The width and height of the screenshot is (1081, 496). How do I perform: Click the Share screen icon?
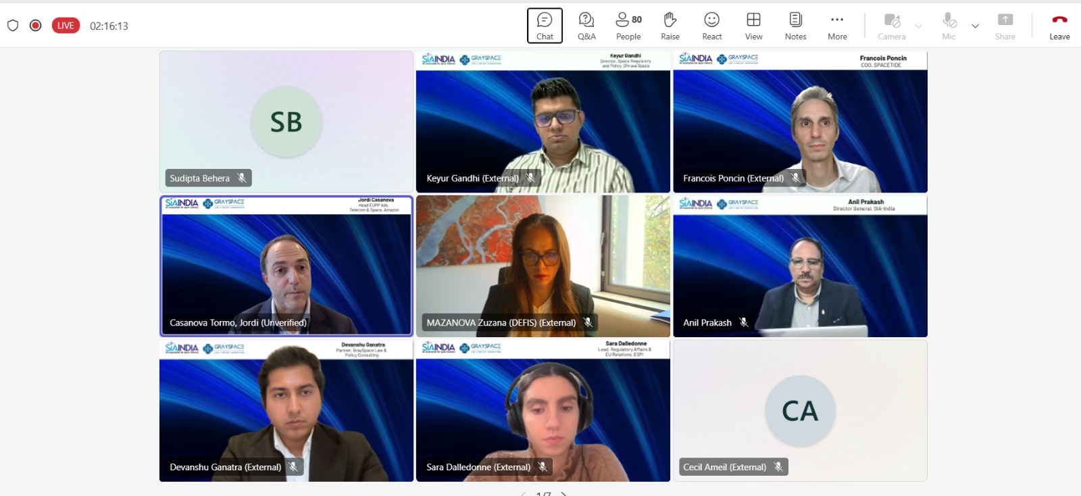[x=1005, y=26]
